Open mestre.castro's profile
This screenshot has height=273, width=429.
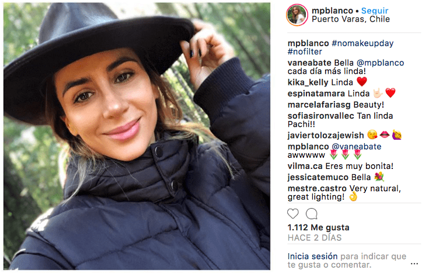coord(317,189)
